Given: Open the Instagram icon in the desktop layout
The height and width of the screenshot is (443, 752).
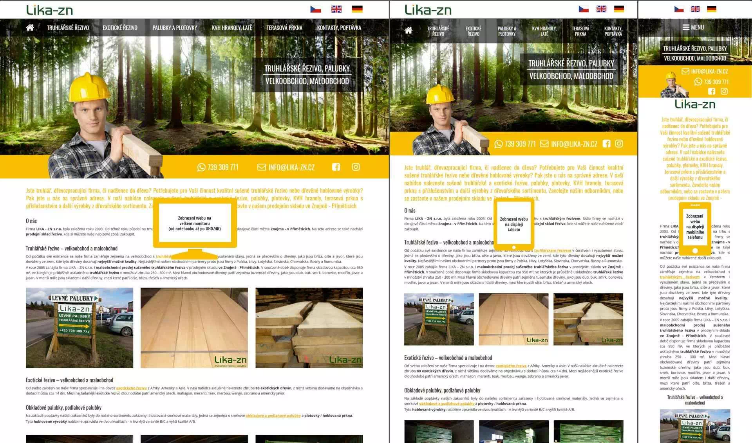Looking at the screenshot, I should coord(356,167).
